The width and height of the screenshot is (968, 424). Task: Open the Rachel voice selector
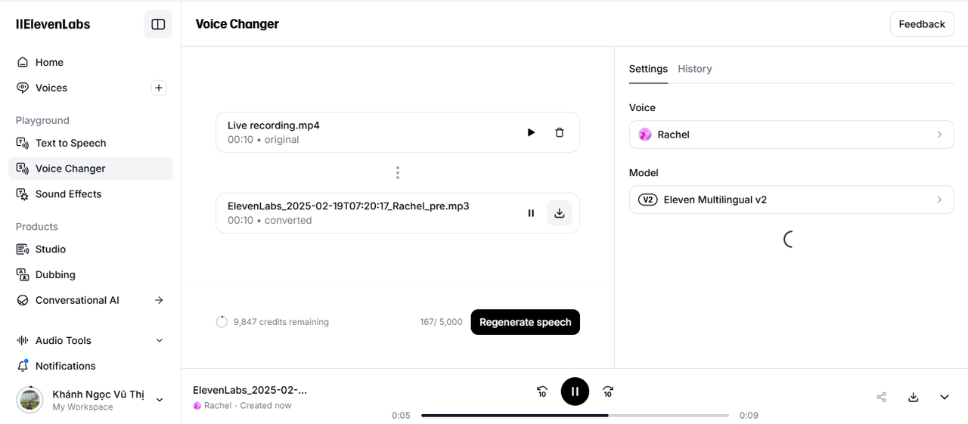(x=791, y=135)
